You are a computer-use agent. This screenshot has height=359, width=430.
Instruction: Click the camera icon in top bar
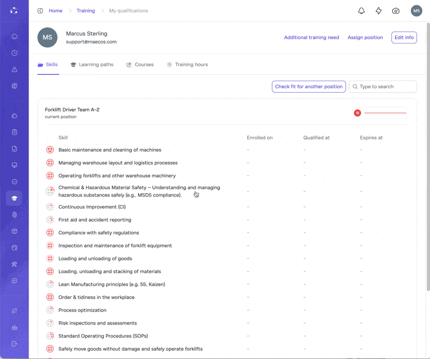pos(396,11)
